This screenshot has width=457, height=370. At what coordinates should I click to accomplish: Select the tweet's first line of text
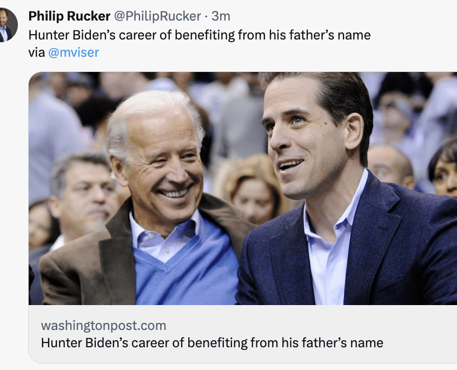coord(200,35)
